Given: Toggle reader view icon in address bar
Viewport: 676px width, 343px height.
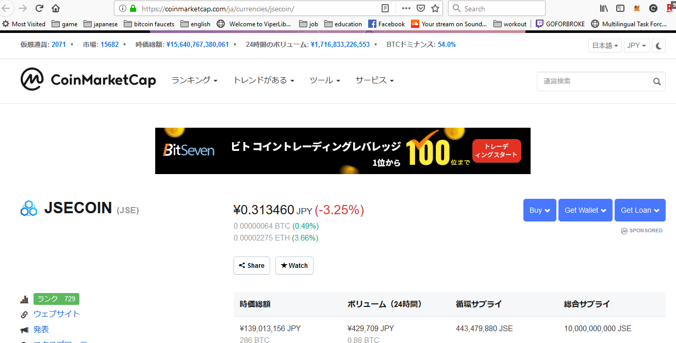Looking at the screenshot, I should tap(385, 8).
